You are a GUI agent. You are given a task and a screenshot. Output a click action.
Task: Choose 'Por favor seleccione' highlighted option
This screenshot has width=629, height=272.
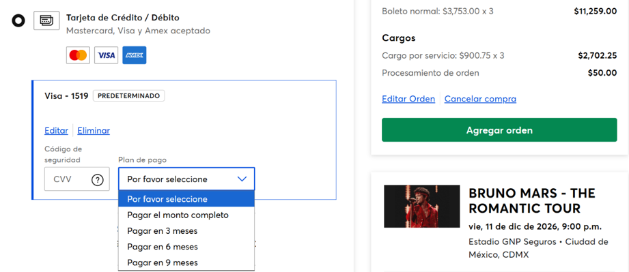pos(186,199)
